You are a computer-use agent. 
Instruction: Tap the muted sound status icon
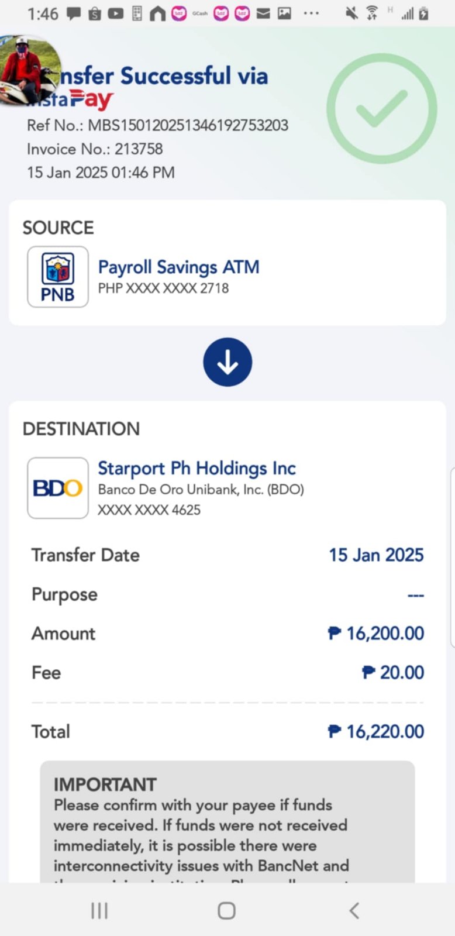(x=351, y=13)
